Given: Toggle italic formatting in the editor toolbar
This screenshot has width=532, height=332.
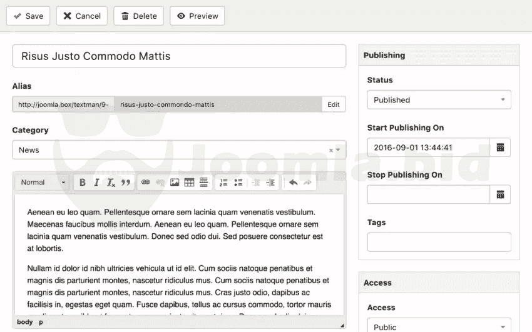Looking at the screenshot, I should click(x=96, y=183).
